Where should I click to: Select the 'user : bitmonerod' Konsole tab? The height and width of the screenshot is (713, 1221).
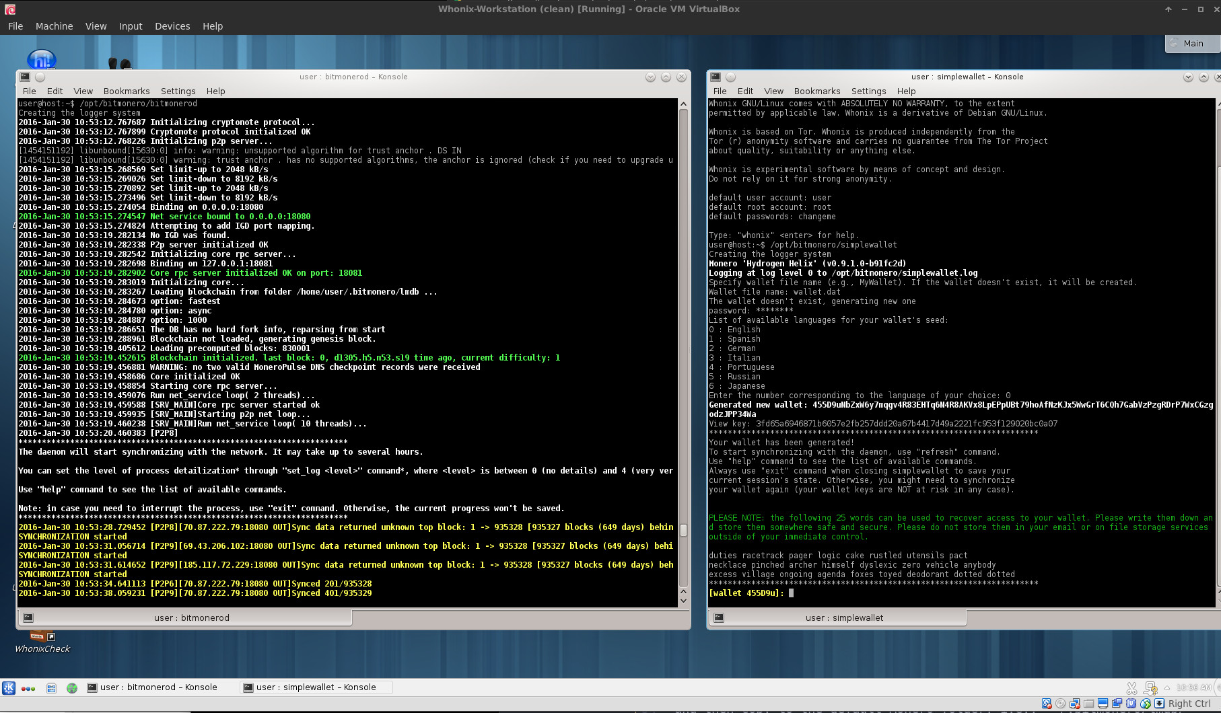pos(184,618)
